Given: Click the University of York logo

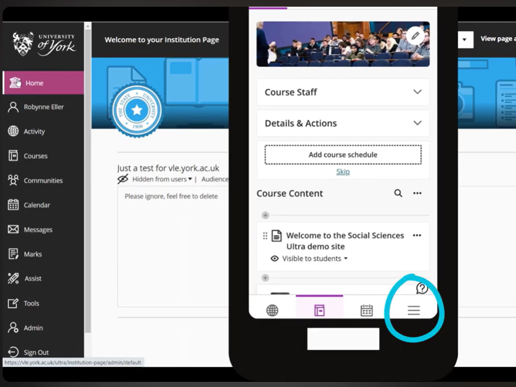Looking at the screenshot, I should pyautogui.click(x=44, y=44).
